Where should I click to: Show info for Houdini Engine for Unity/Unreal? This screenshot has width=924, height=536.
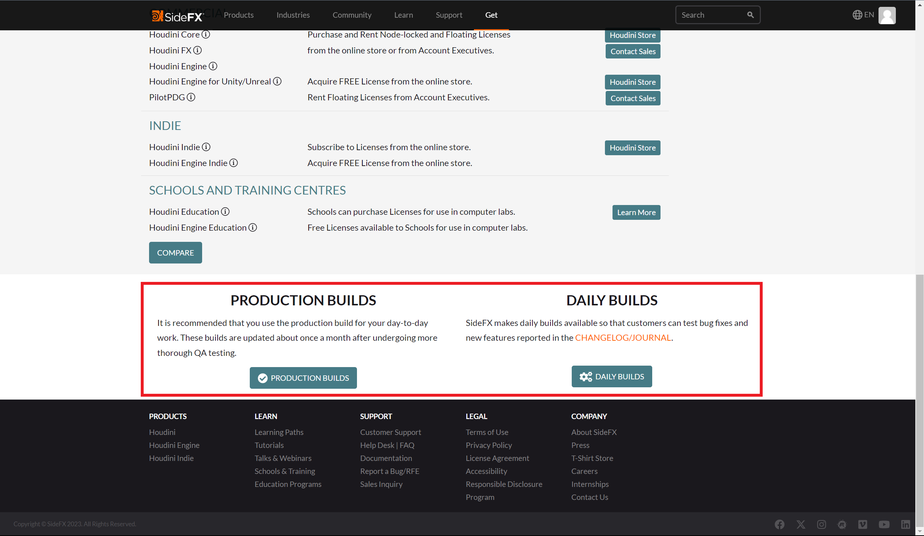click(x=278, y=81)
